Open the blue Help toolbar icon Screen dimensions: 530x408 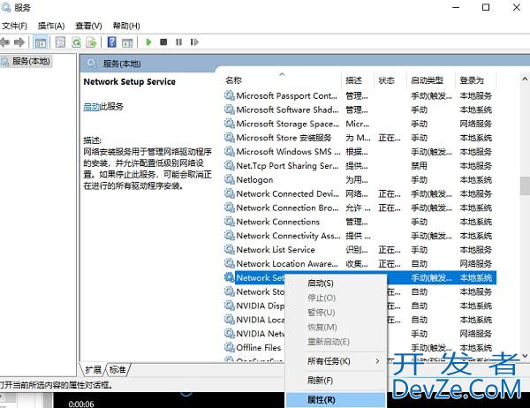[111, 42]
